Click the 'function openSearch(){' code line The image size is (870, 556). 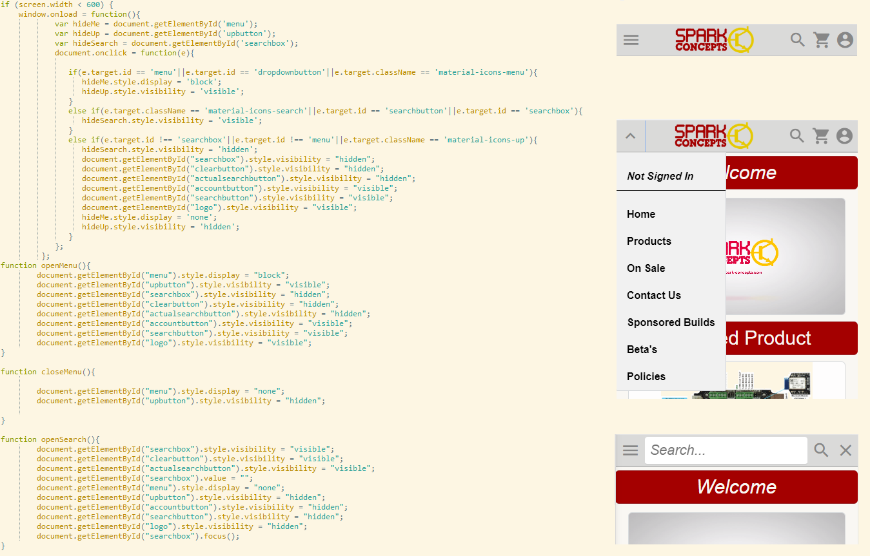pyautogui.click(x=50, y=439)
